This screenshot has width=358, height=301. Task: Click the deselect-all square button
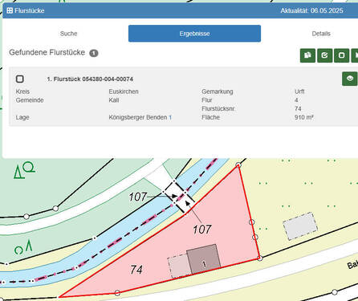click(341, 55)
